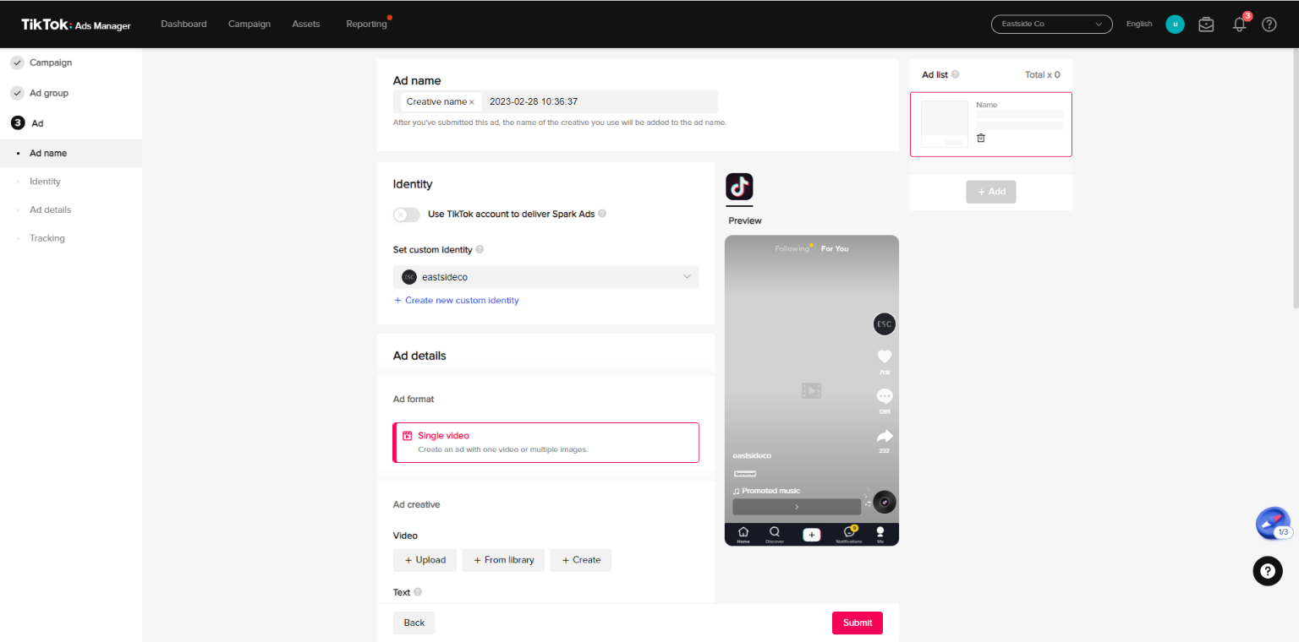Viewport: 1299px width, 642px height.
Task: Click the ESC profile avatar in preview
Action: (x=885, y=324)
